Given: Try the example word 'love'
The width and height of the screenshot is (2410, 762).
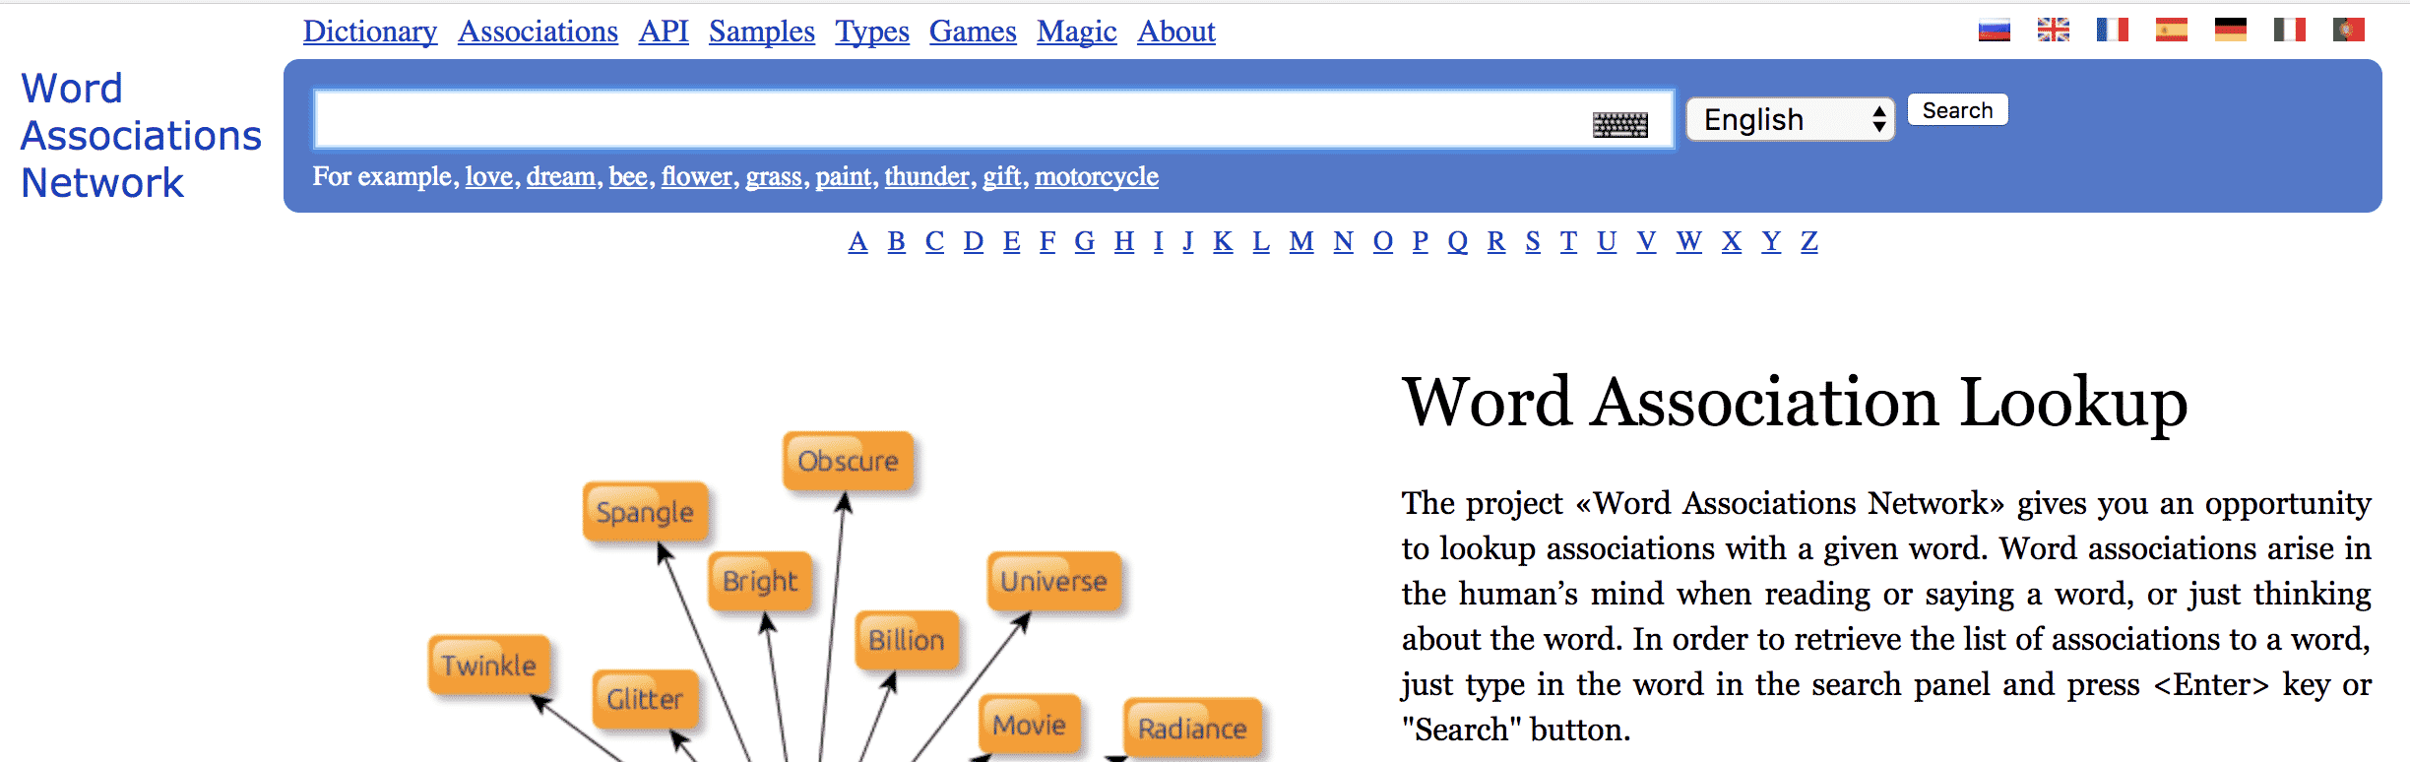Looking at the screenshot, I should 489,176.
